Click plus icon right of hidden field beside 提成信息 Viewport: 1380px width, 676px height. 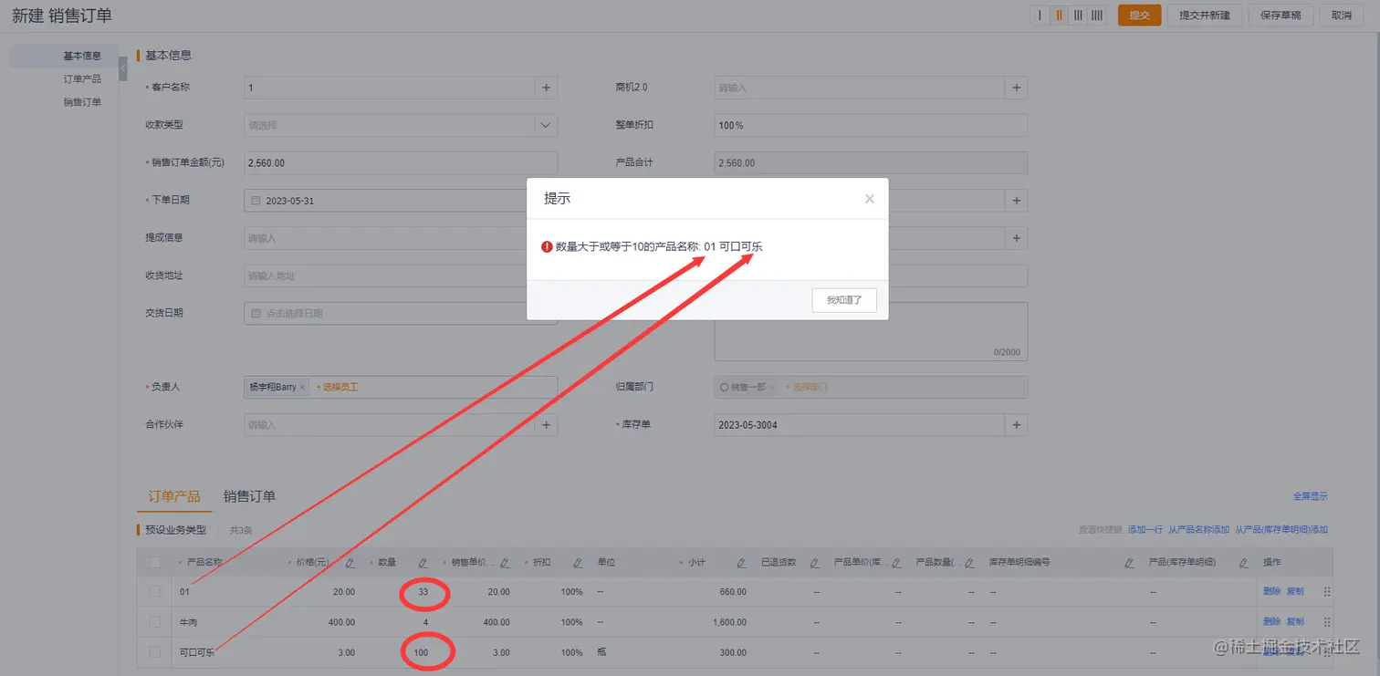pyautogui.click(x=1017, y=238)
